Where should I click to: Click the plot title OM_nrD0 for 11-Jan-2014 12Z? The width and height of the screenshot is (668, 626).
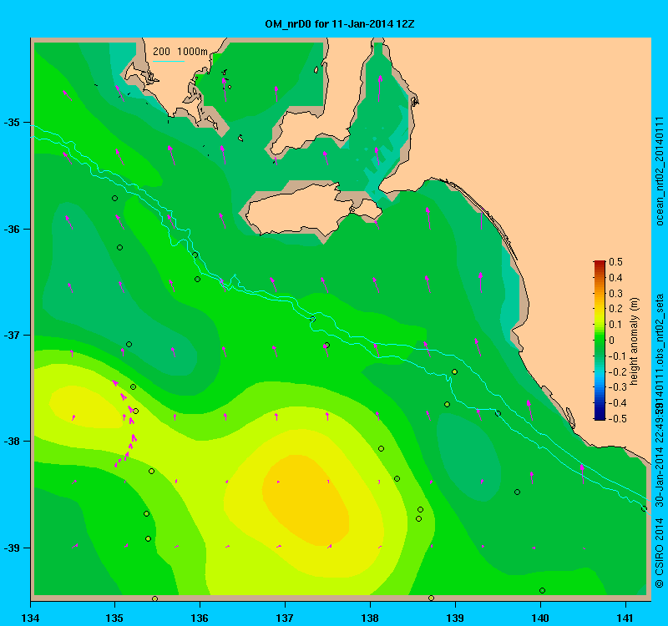pyautogui.click(x=340, y=24)
